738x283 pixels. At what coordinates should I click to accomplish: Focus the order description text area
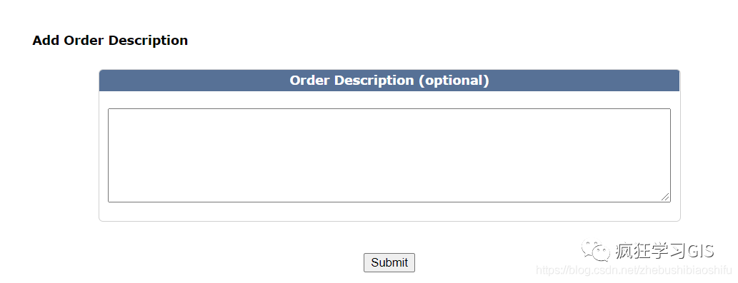coord(389,155)
